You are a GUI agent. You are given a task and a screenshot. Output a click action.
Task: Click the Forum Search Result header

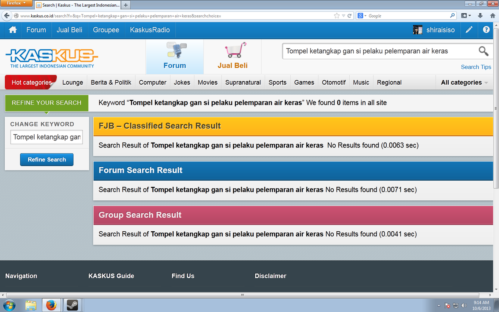(x=293, y=170)
